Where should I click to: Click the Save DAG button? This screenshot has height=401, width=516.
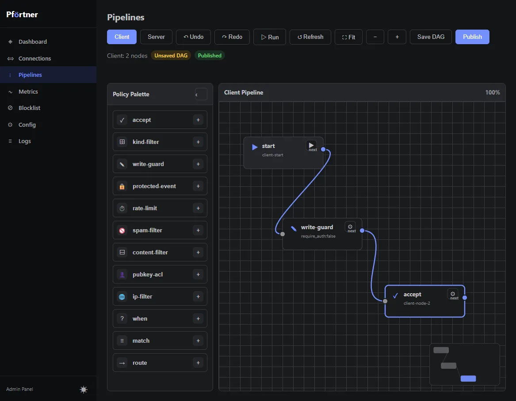tap(431, 37)
